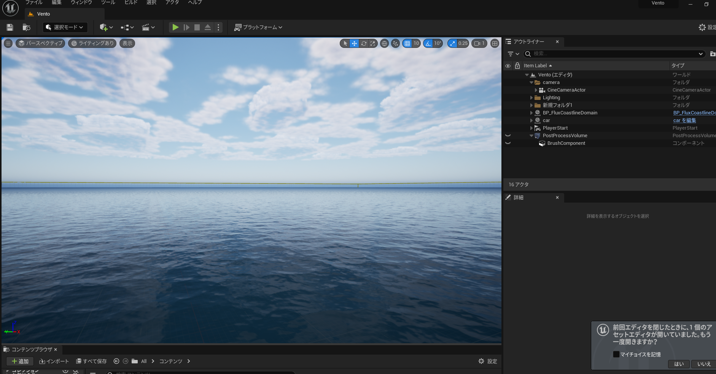Close the アウトライナー tab
Viewport: 716px width, 374px height.
click(x=557, y=42)
